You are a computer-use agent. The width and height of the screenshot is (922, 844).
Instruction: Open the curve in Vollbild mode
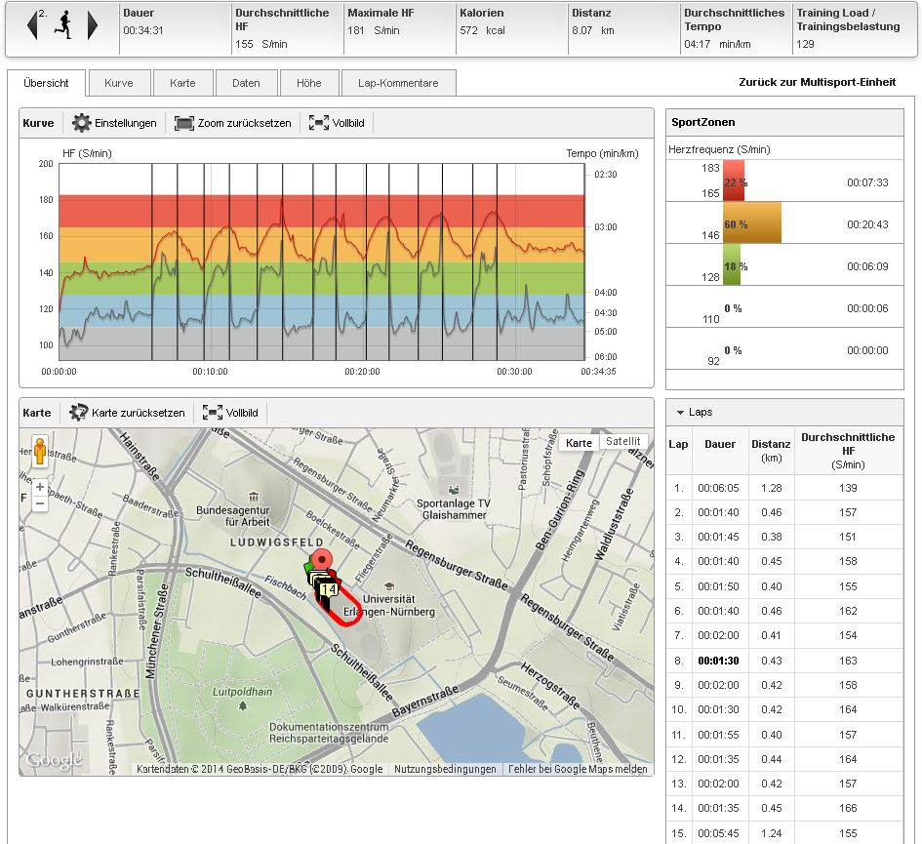pos(338,123)
